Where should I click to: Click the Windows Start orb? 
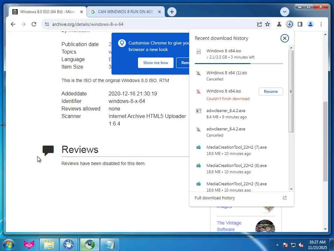coord(9,244)
